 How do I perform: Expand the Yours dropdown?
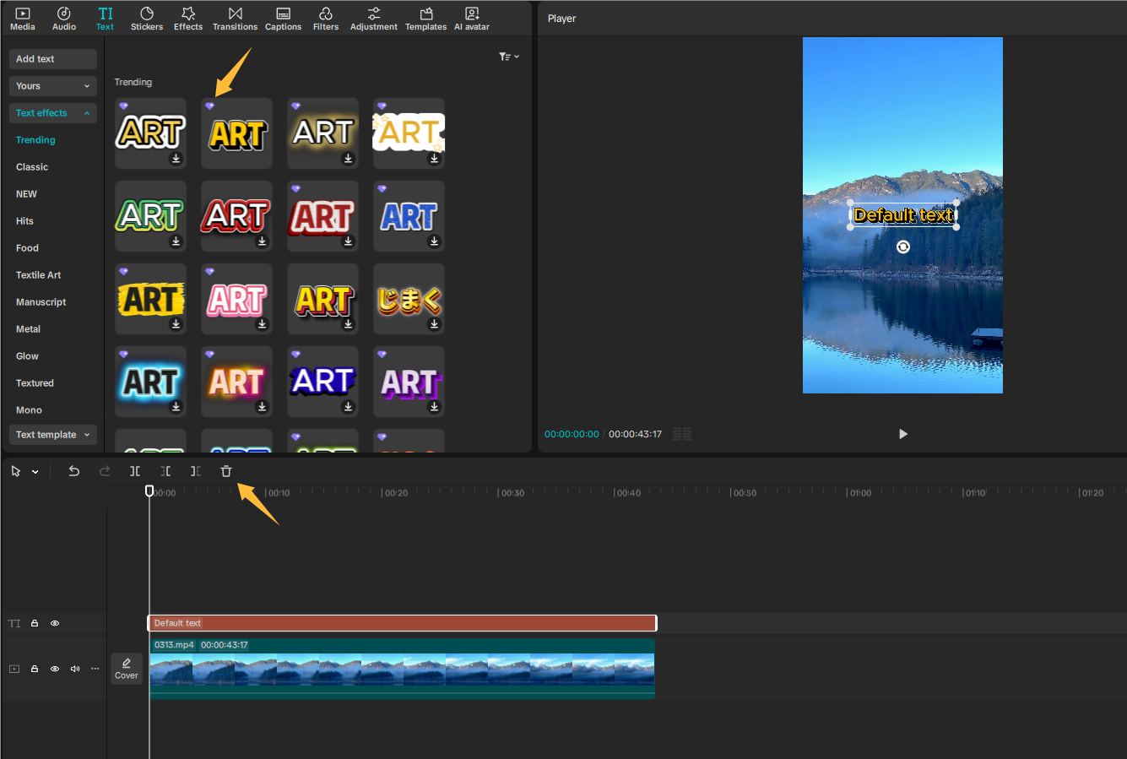tap(52, 85)
